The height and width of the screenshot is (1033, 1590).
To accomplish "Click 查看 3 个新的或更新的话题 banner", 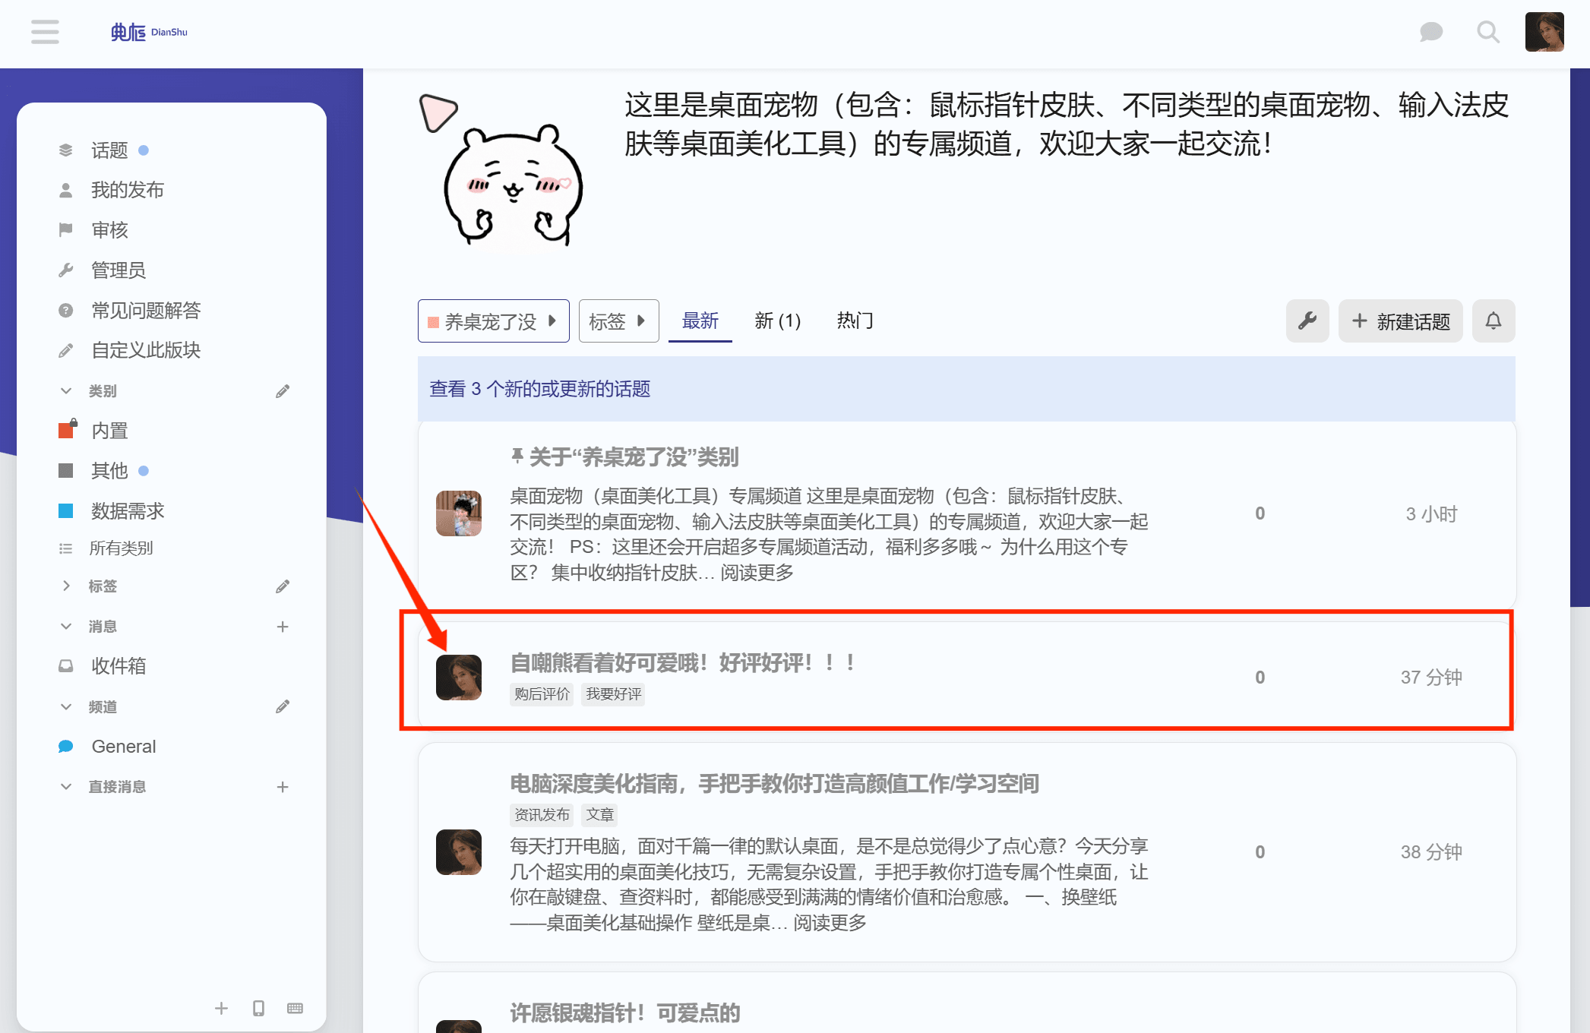I will [x=539, y=389].
